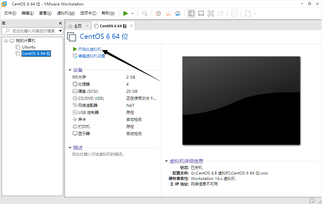The height and width of the screenshot is (204, 322).
Task: Click the status bar message log icon
Action: click(312, 201)
